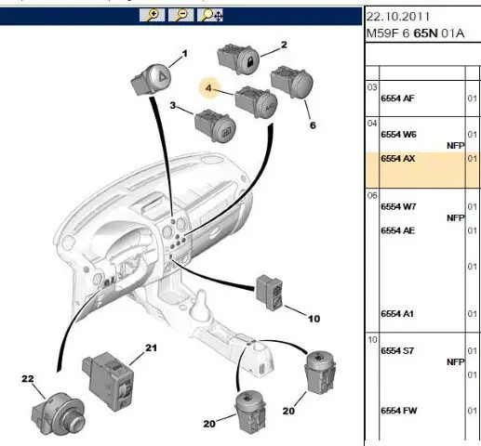Select the zoom and pan magnifier tool
Viewport: 481px width, 446px height.
(210, 15)
